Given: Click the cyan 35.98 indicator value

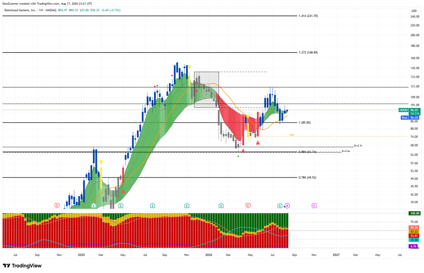Looking at the screenshot, I should click(x=414, y=240).
